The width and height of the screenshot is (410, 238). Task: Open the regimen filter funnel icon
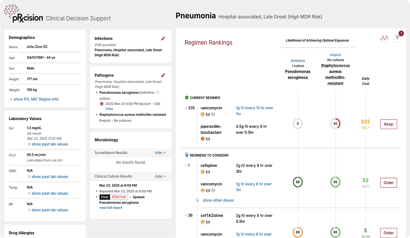pos(397,38)
